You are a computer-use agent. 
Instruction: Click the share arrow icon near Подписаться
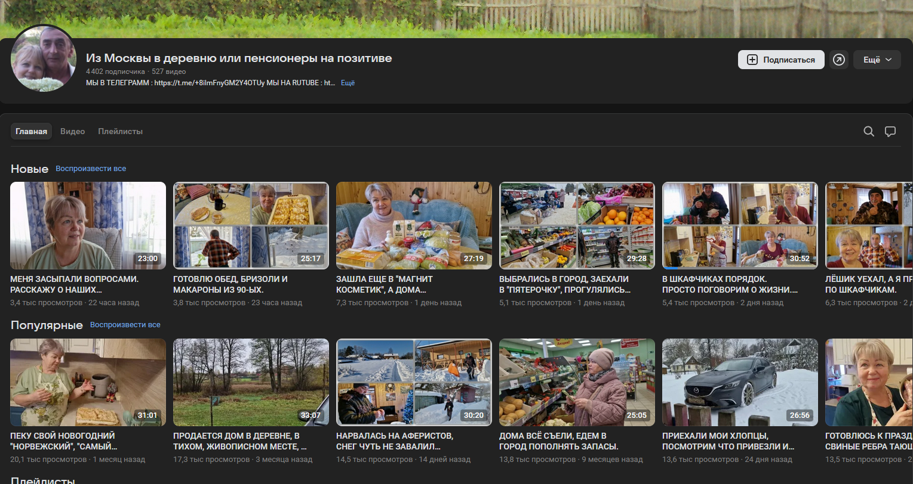click(839, 60)
